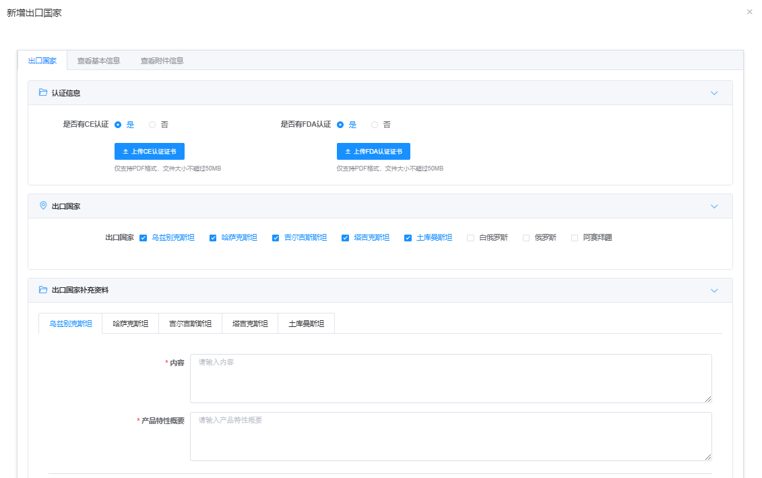Viewport: 762px width, 478px height.
Task: Click the folder icon beside 认证信息
Action: (x=43, y=92)
